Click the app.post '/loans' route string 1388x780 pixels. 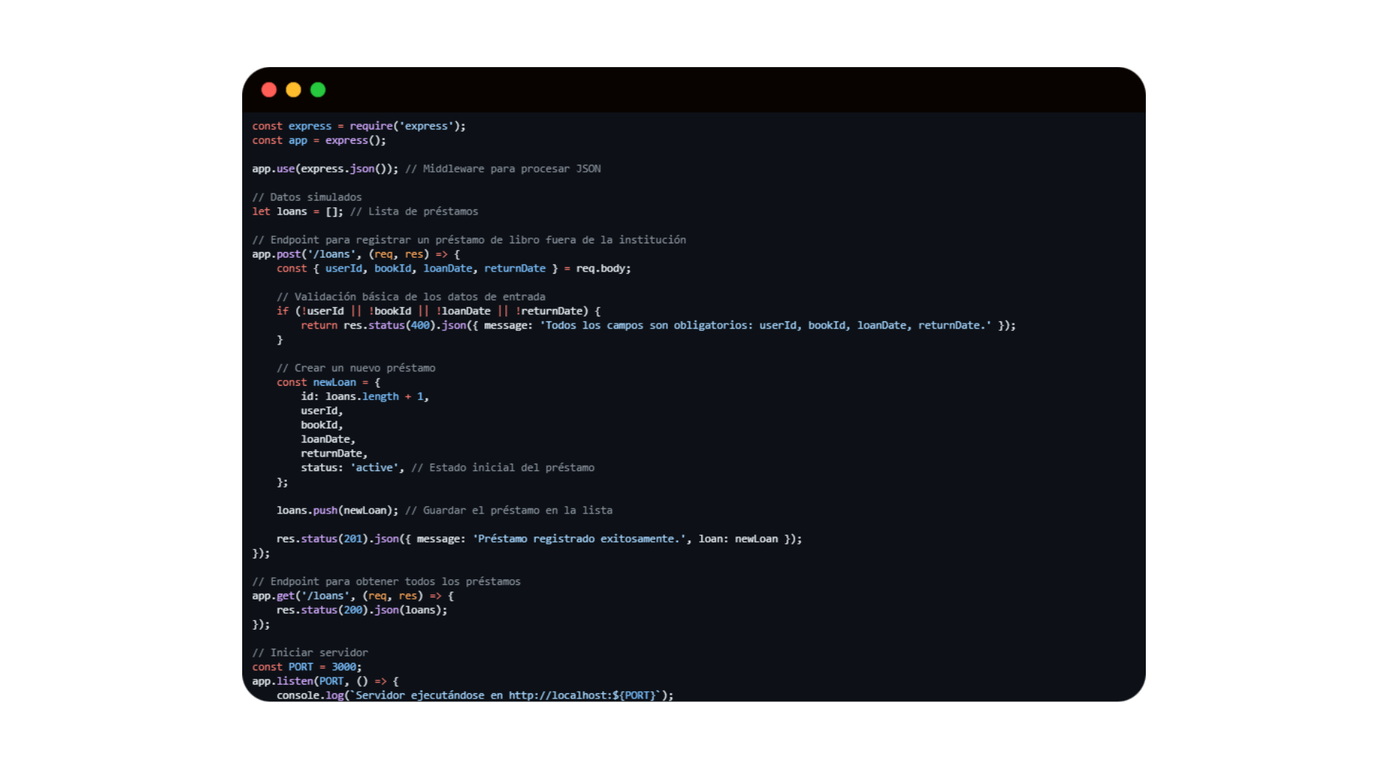coord(330,254)
